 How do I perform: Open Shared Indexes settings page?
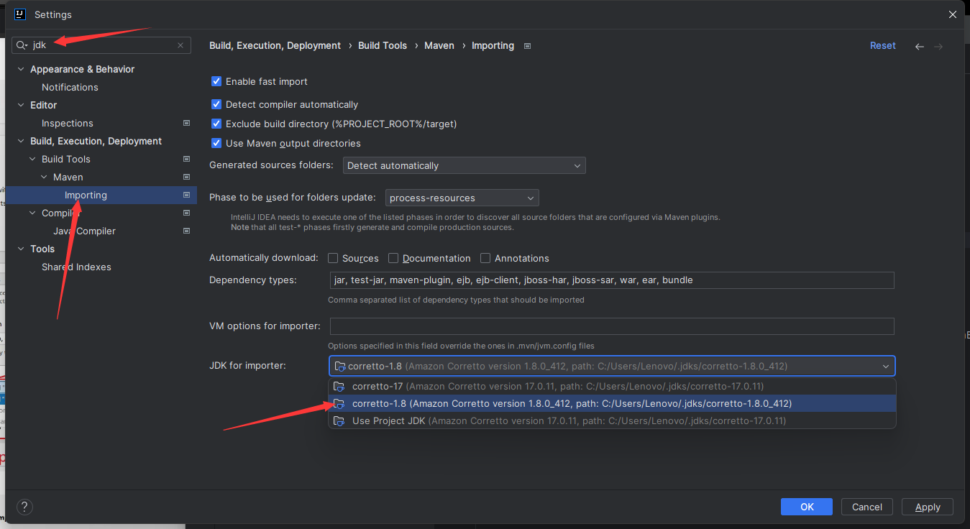pyautogui.click(x=76, y=267)
